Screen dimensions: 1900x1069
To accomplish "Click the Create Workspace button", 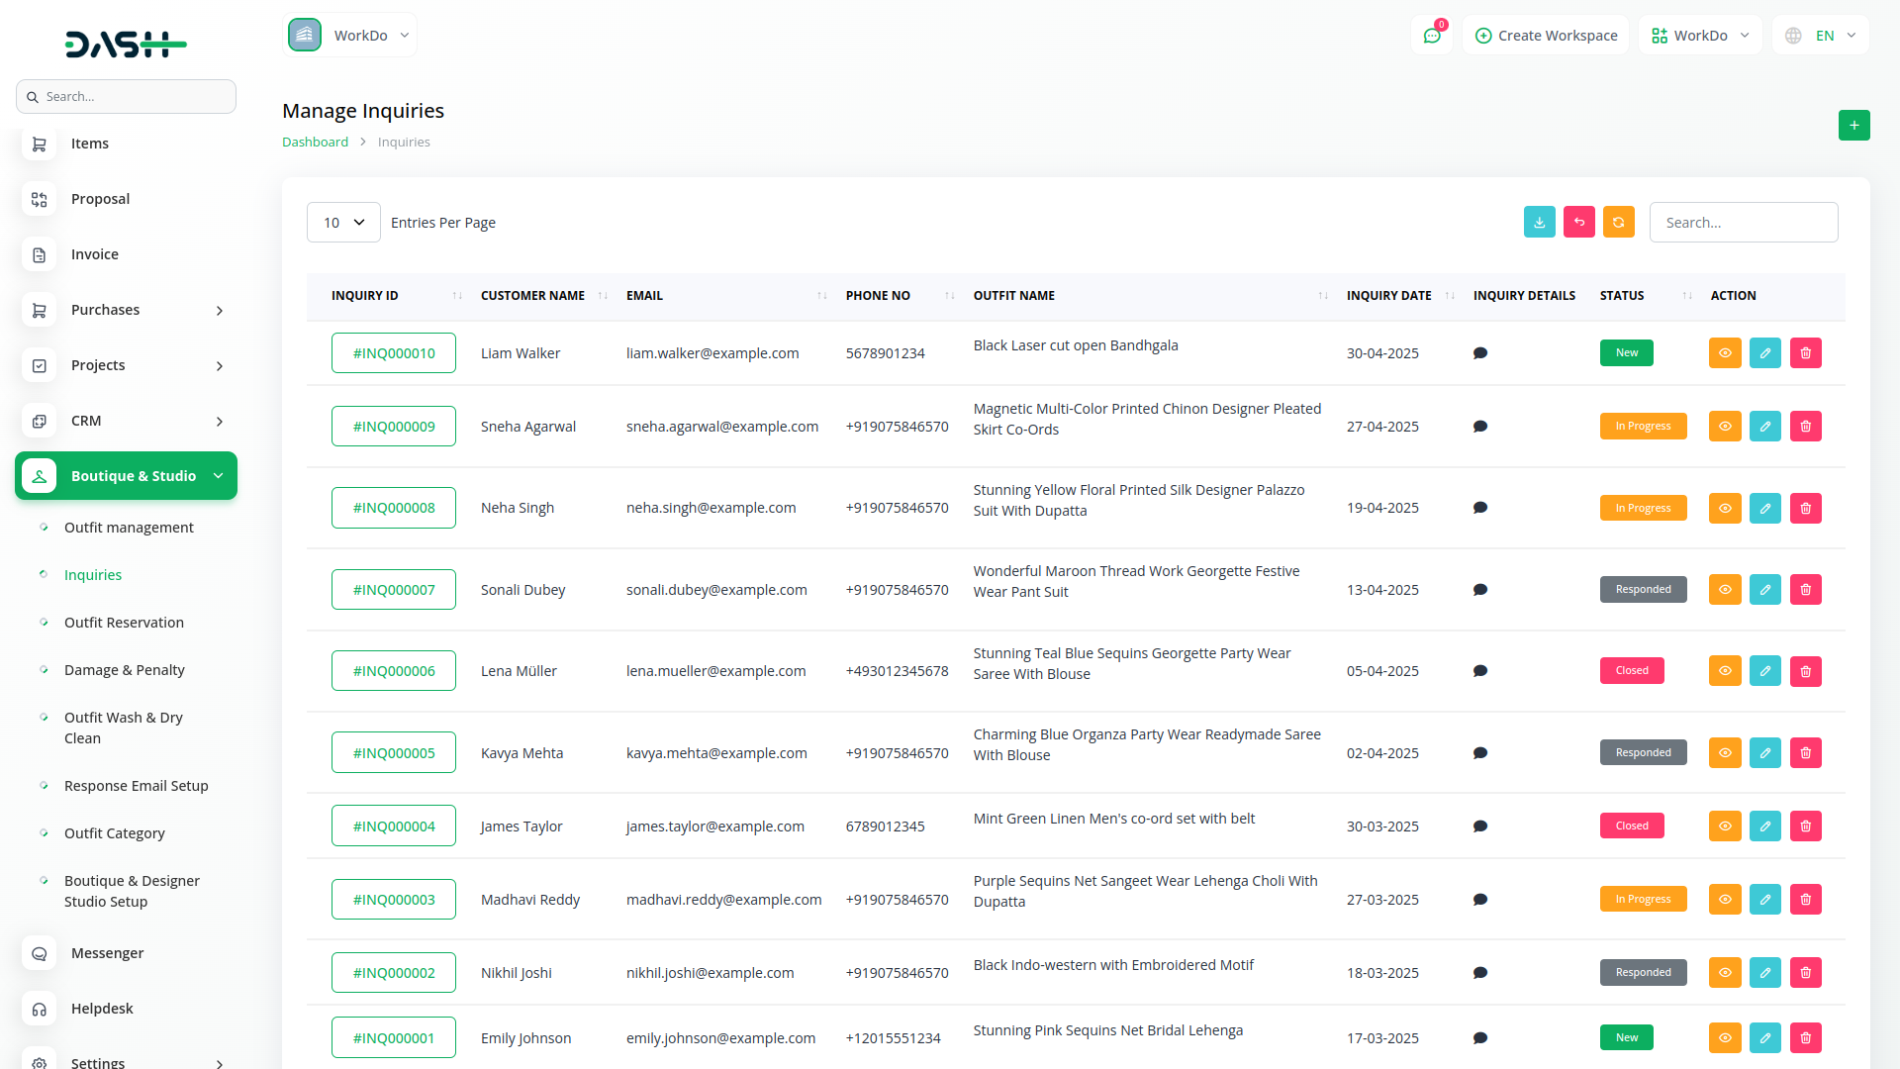I will 1546,36.
